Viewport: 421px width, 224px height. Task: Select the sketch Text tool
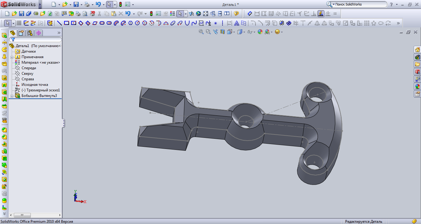(236, 23)
